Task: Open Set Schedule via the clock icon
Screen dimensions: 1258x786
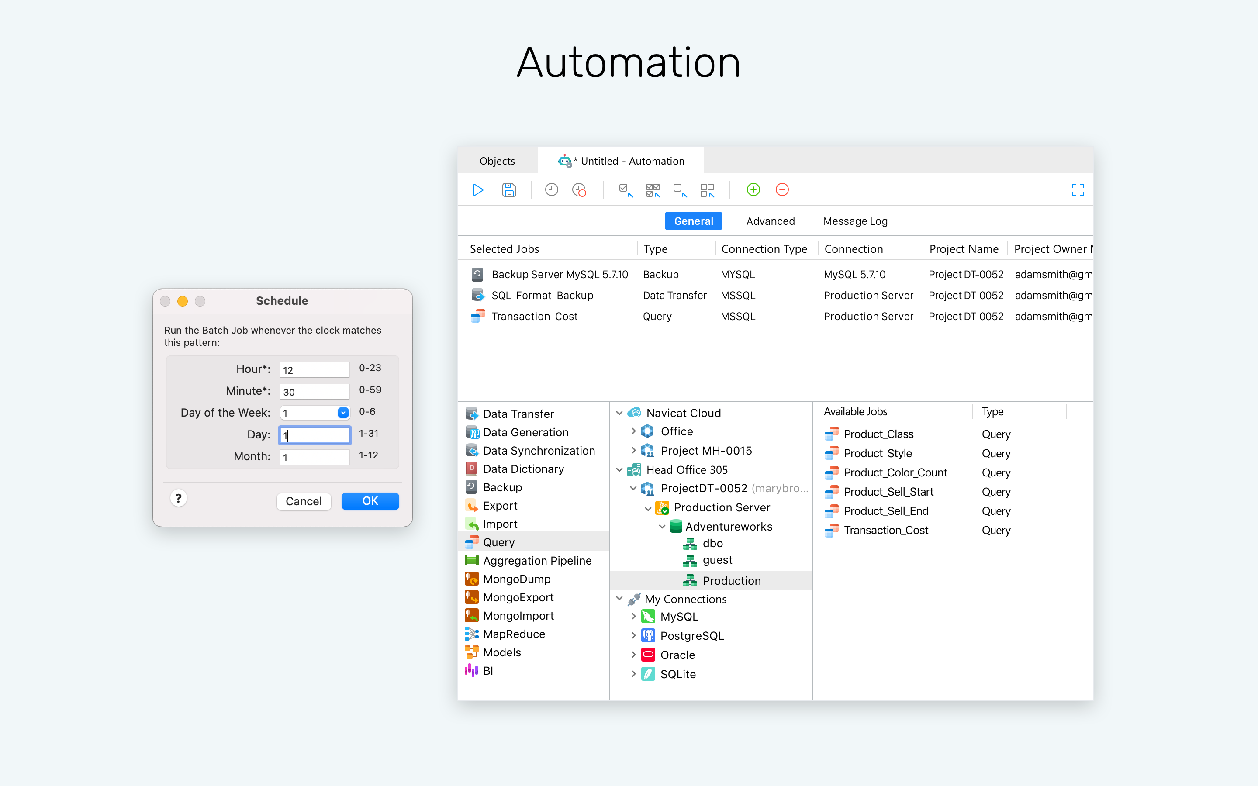Action: tap(551, 190)
